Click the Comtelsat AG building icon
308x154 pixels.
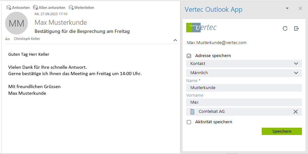[x=192, y=112]
